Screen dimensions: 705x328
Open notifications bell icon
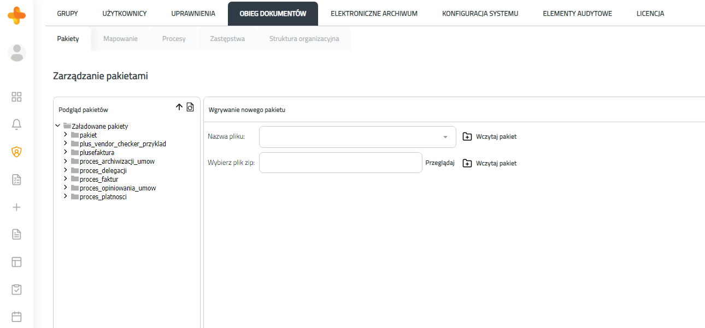[x=16, y=124]
